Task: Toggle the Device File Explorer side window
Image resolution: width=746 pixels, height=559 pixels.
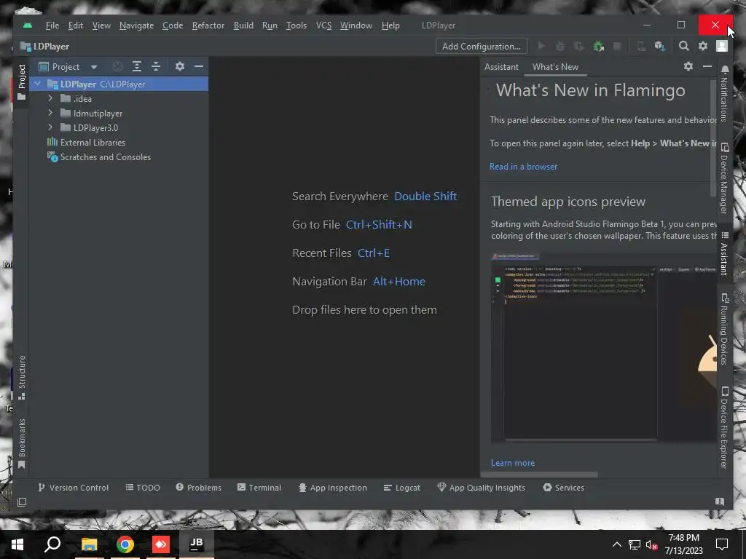Action: (x=724, y=427)
